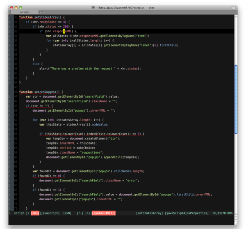The width and height of the screenshot is (246, 229).
Task: Click 'i<allStates.length' on line 35
Action: pos(85,41)
